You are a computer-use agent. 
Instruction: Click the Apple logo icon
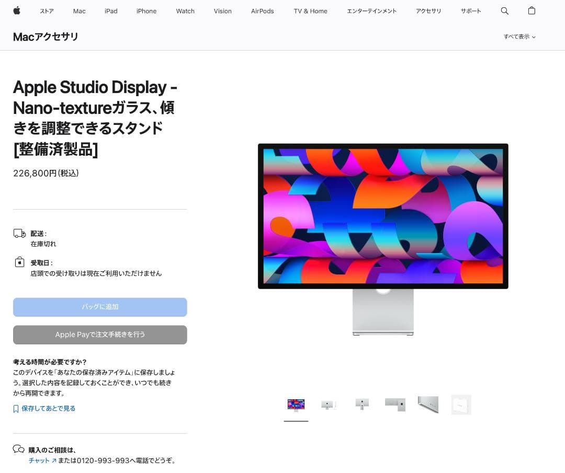tap(17, 11)
